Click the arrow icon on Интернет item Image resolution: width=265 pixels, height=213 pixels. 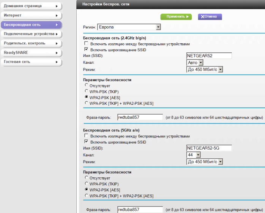coord(57,16)
